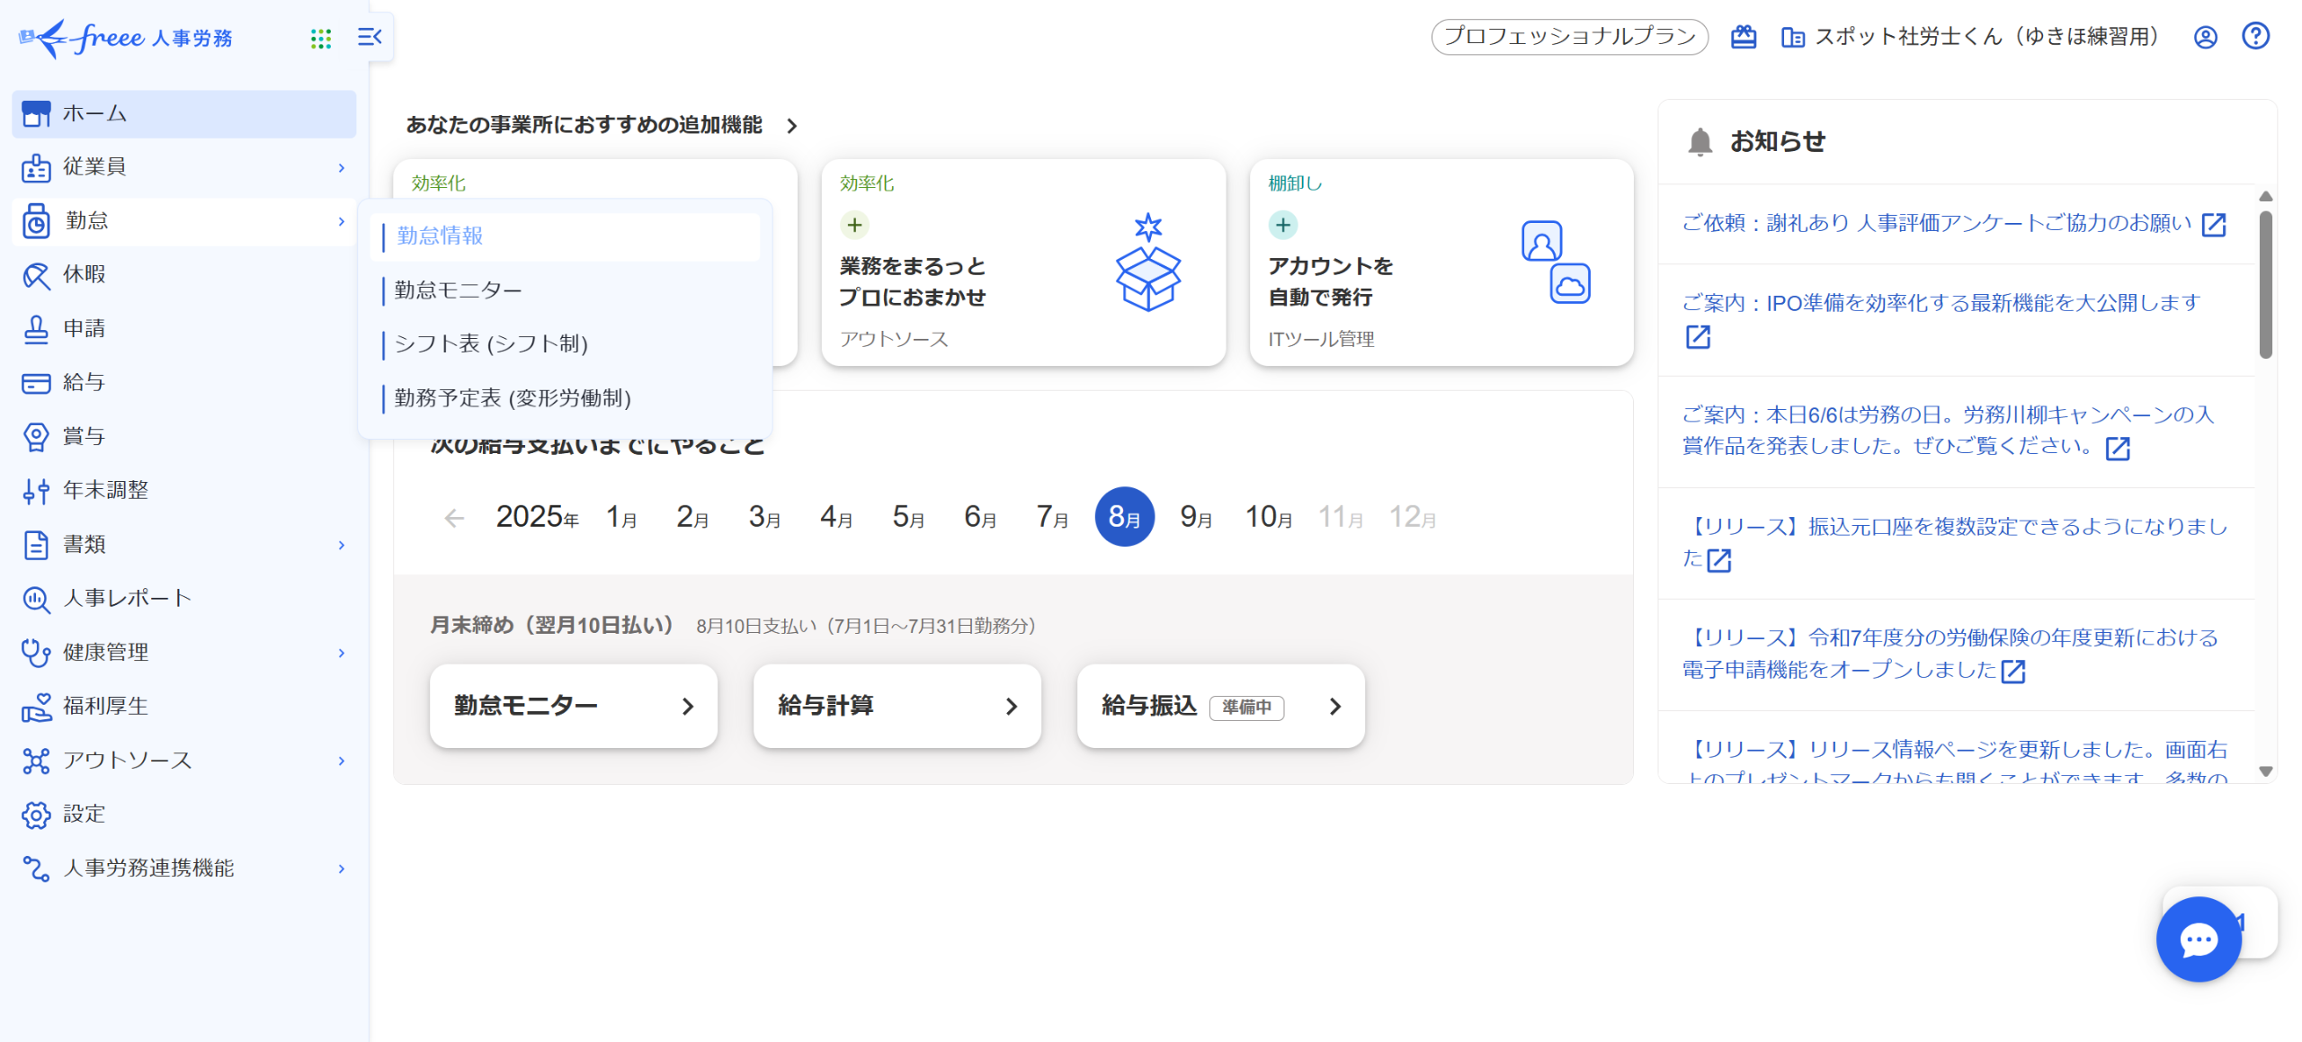Open the app switcher grid icon

pos(320,38)
